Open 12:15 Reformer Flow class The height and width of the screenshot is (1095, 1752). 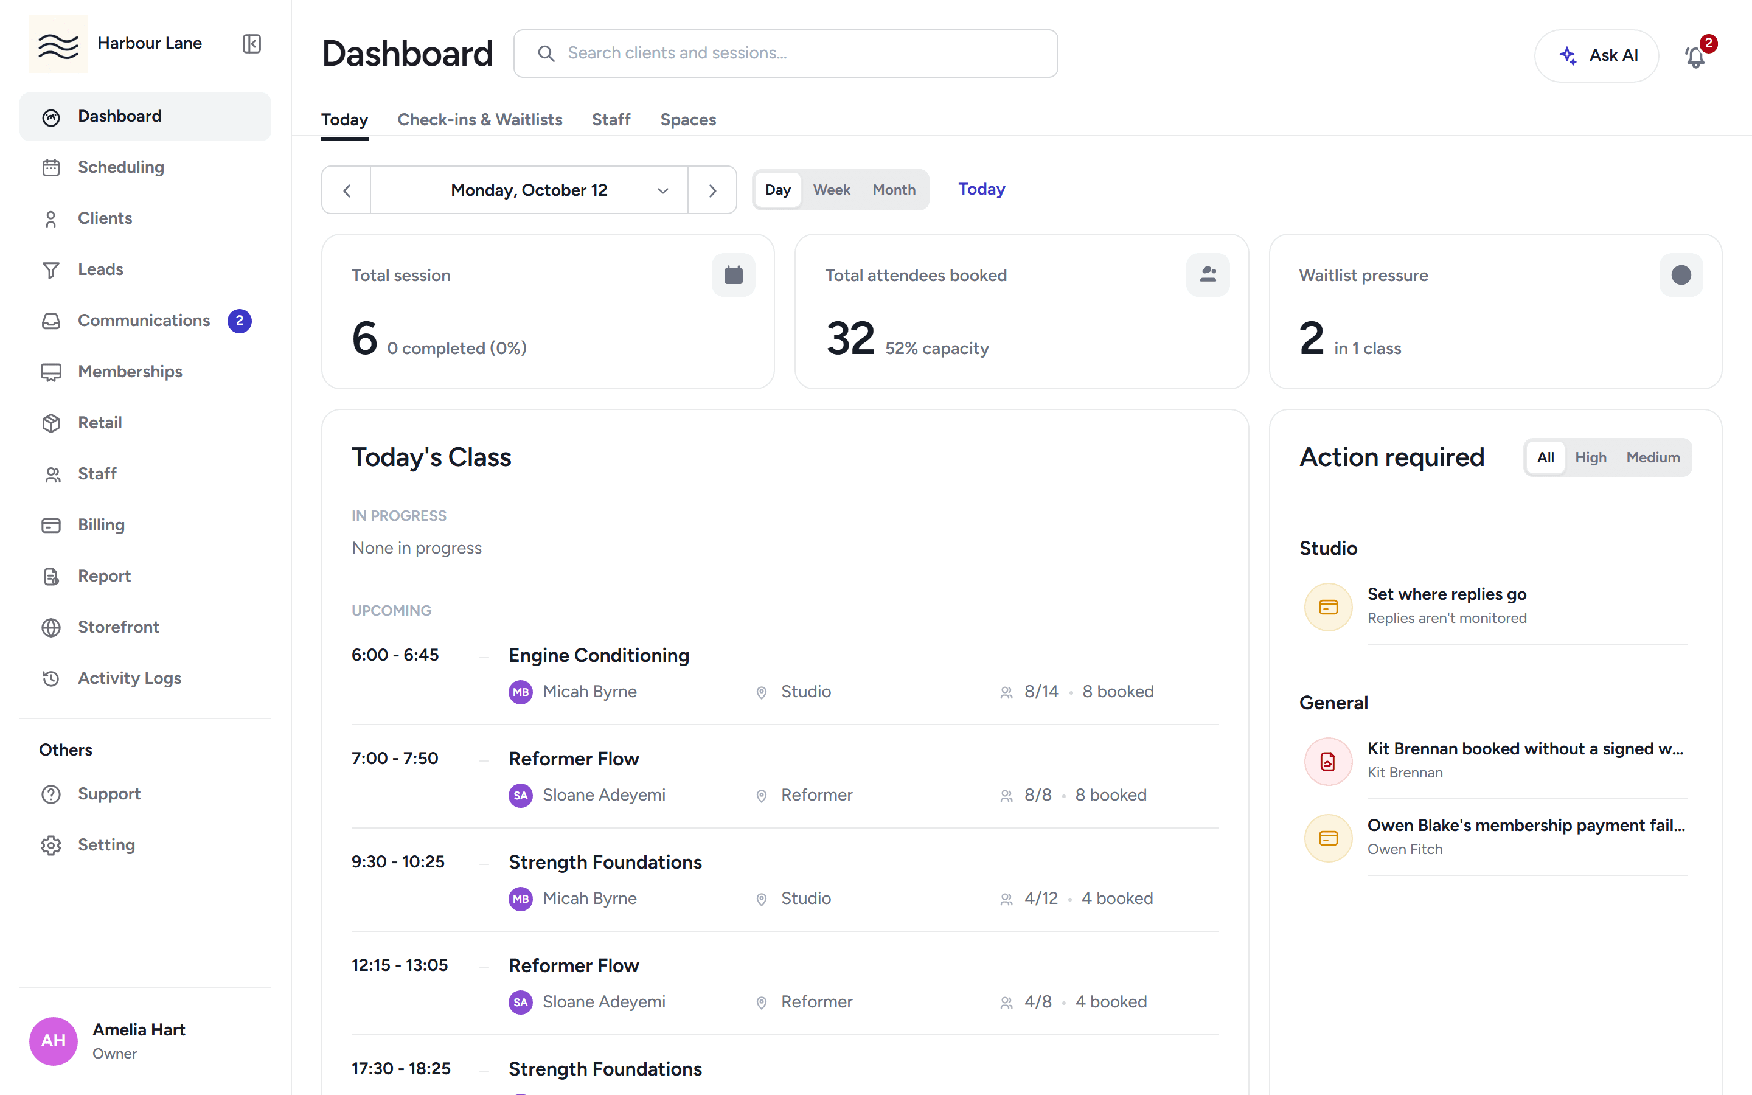pyautogui.click(x=574, y=966)
